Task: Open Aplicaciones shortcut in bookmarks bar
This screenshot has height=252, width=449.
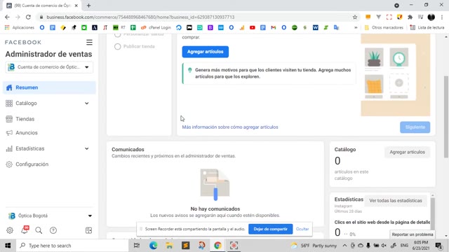Action: [20, 27]
